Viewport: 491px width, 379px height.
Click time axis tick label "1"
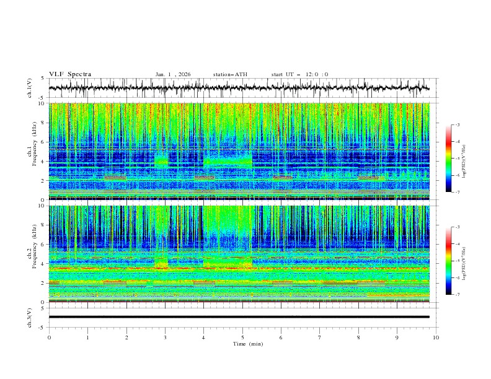87,338
